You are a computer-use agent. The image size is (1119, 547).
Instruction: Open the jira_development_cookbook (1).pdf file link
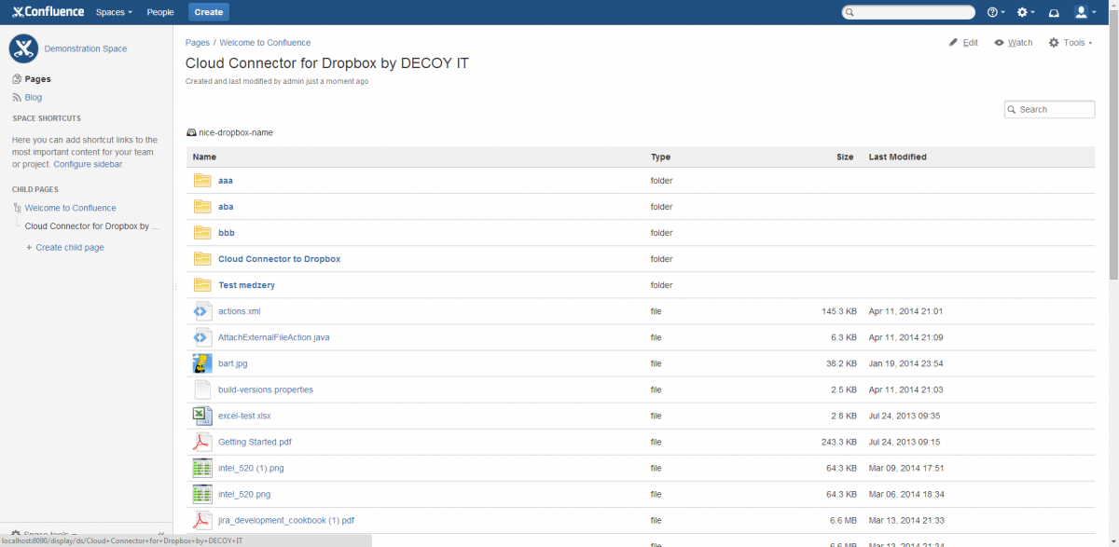(x=286, y=520)
